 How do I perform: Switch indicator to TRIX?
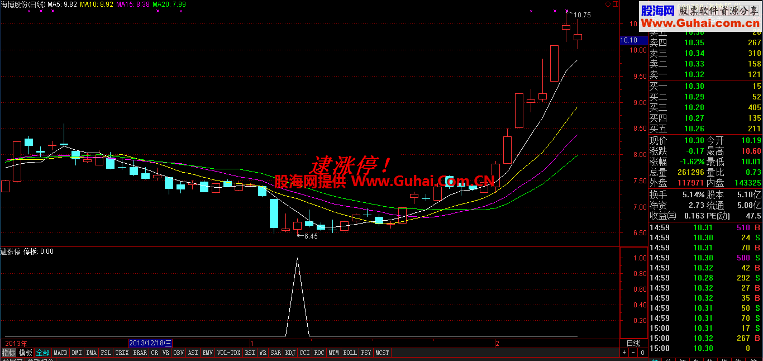(x=122, y=353)
